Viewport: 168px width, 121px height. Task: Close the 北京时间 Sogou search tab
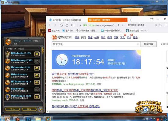point(125,20)
